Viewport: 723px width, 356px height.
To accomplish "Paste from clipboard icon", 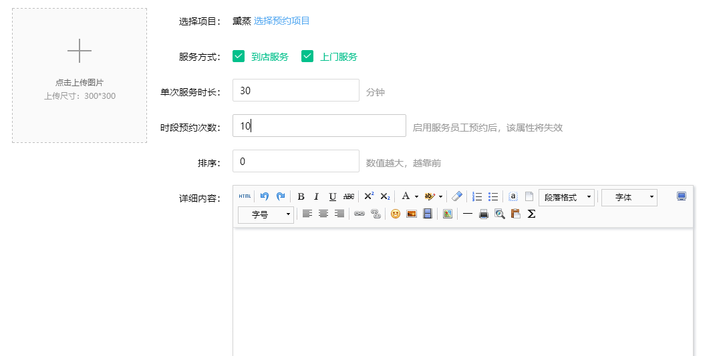I will pos(516,214).
